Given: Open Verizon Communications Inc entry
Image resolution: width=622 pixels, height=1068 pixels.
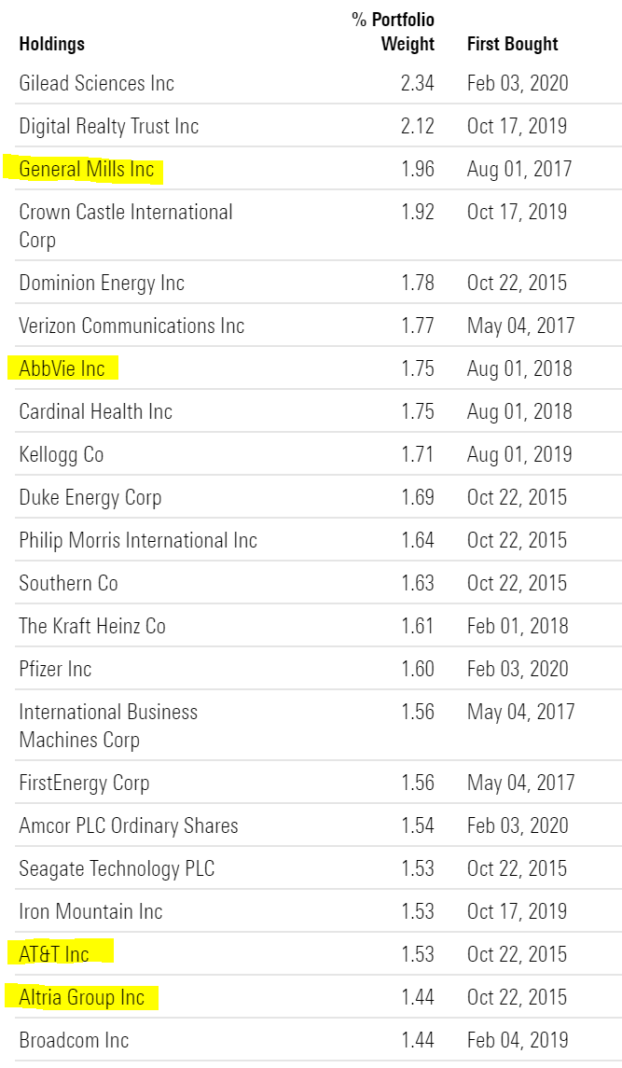Looking at the screenshot, I should [x=131, y=326].
